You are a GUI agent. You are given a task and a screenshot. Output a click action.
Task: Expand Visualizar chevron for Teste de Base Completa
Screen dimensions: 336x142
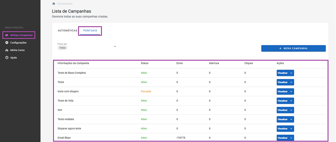(x=291, y=73)
